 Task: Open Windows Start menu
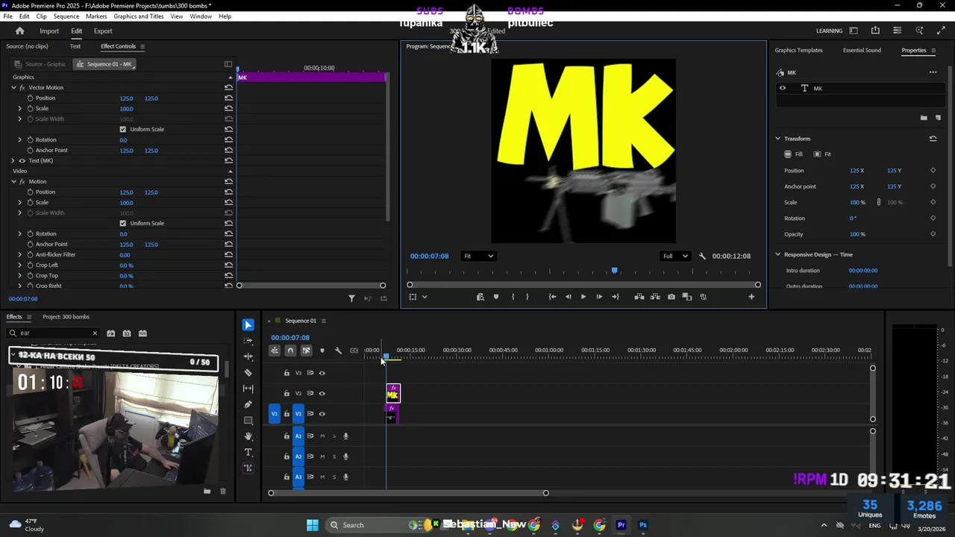(313, 525)
